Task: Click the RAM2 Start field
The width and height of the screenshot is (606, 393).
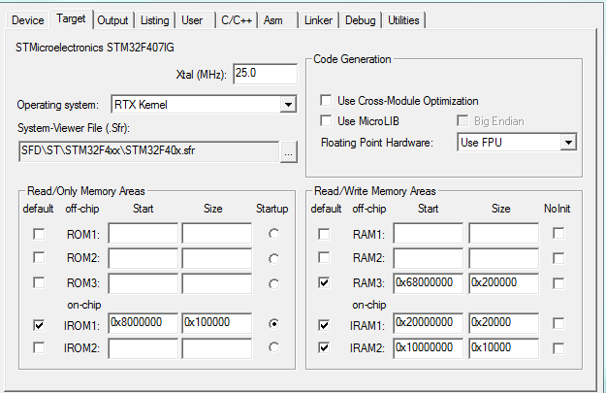Action: click(x=429, y=258)
